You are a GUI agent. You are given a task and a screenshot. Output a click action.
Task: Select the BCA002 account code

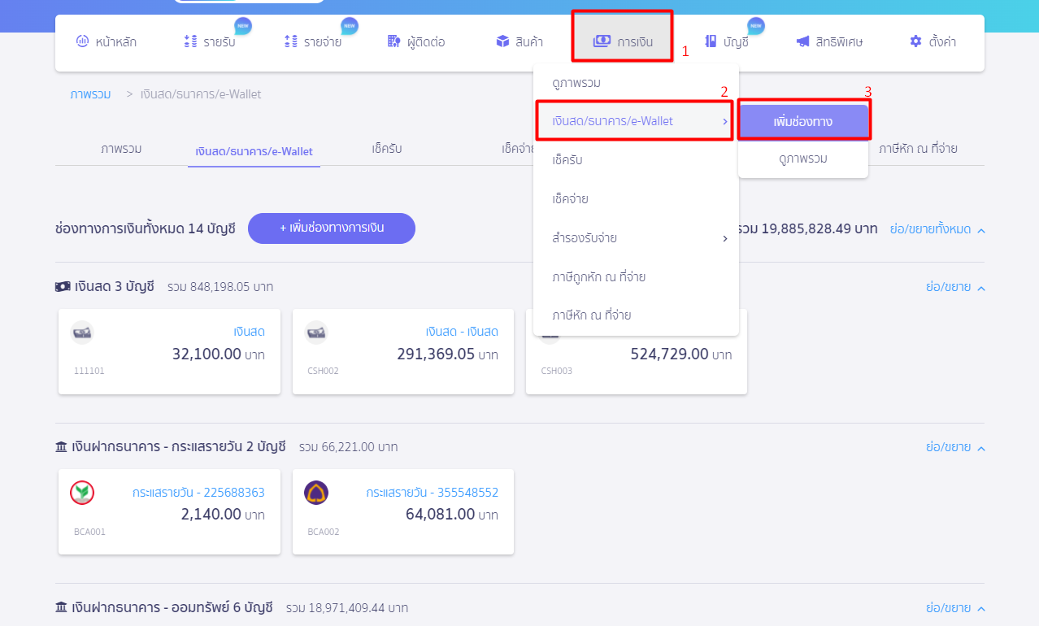coord(324,532)
